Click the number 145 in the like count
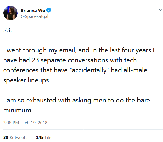This screenshot has width=163, height=142. pyautogui.click(x=40, y=138)
